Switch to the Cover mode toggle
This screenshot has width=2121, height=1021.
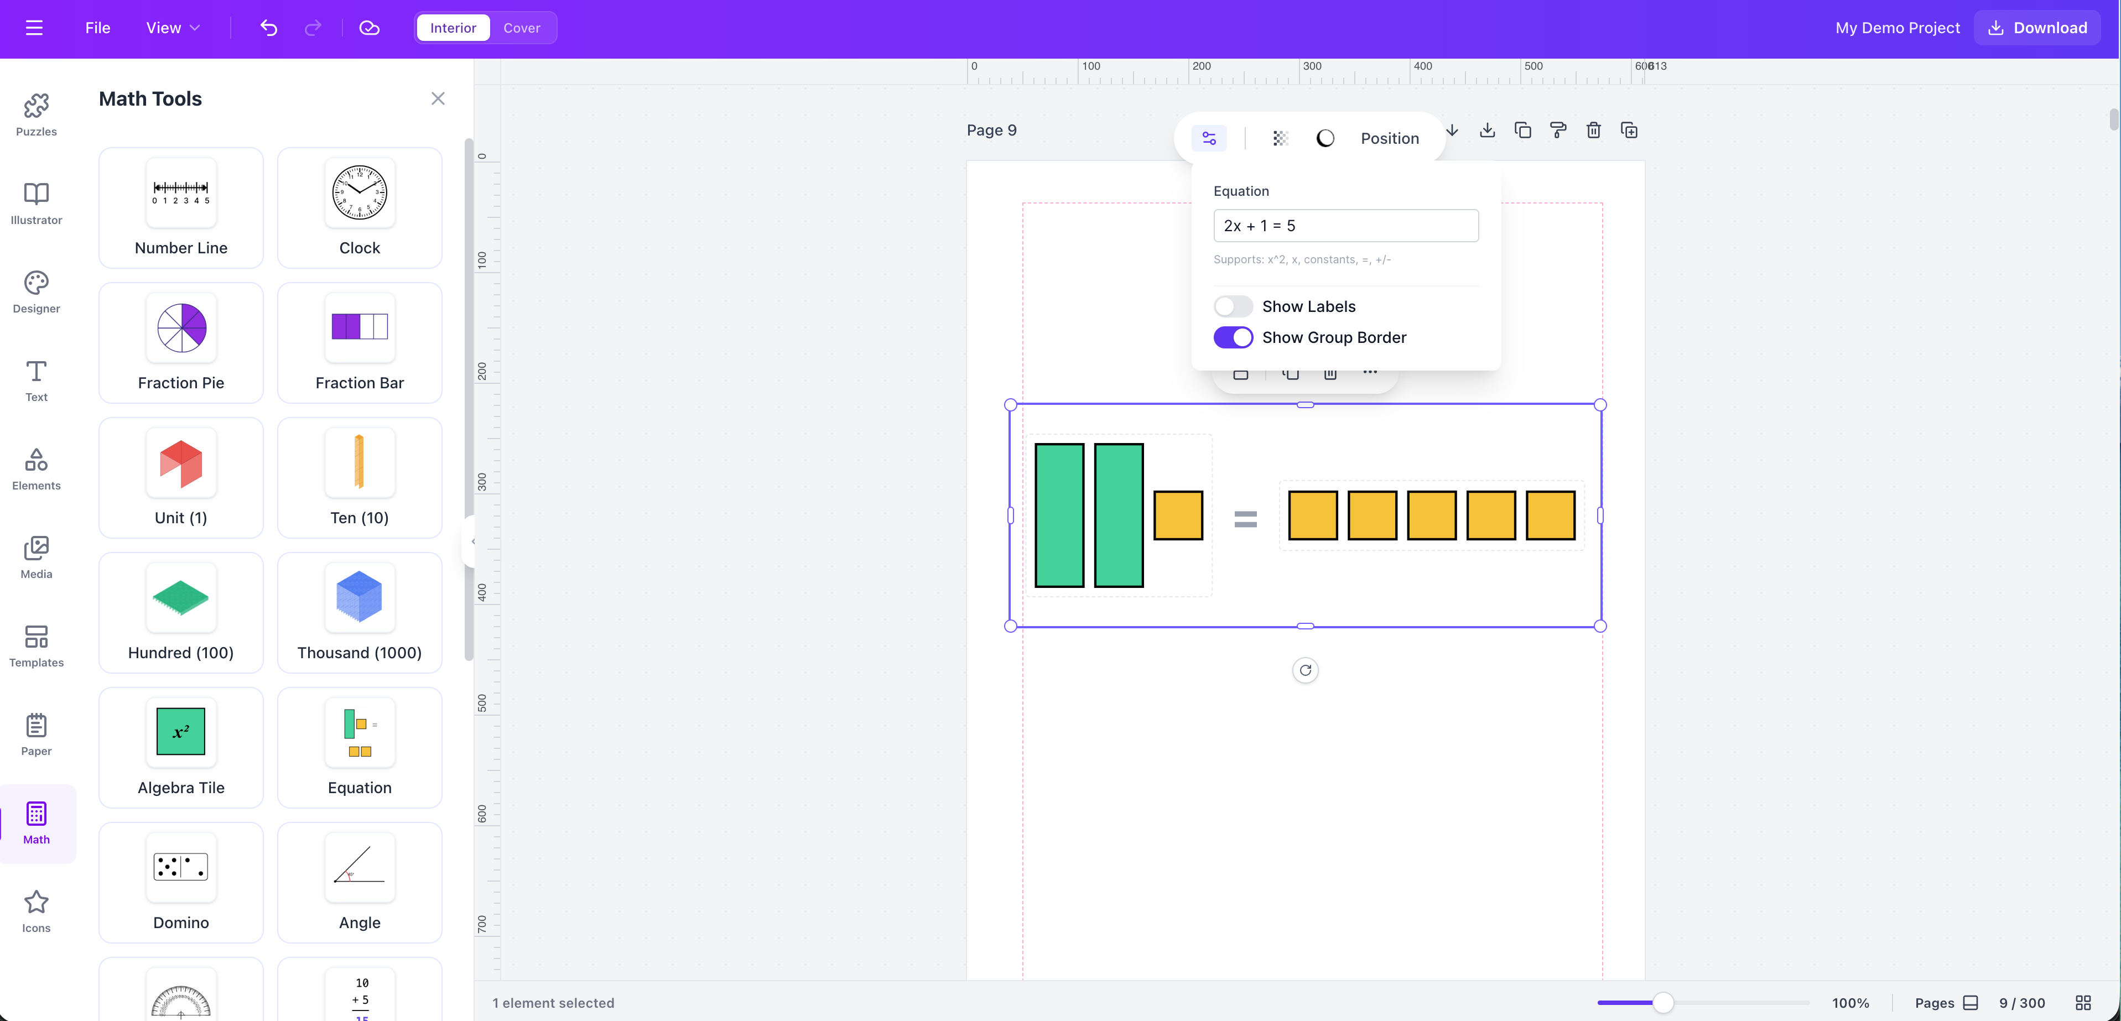pos(522,27)
